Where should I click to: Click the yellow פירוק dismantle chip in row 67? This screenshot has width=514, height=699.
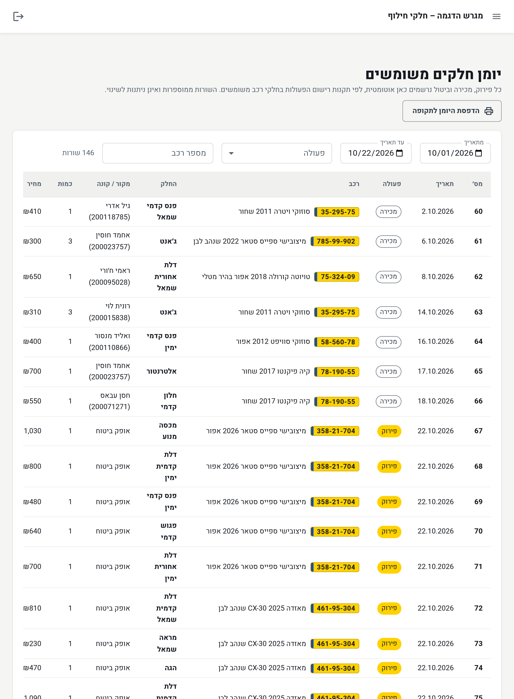pyautogui.click(x=389, y=431)
